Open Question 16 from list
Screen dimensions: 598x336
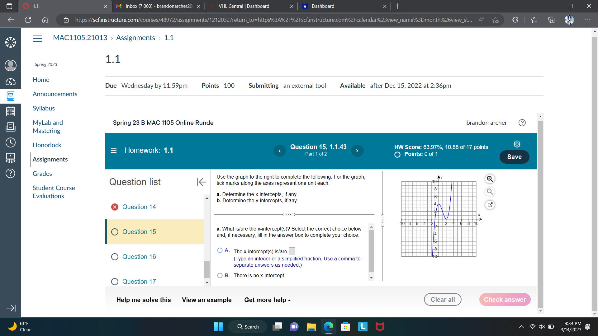139,257
